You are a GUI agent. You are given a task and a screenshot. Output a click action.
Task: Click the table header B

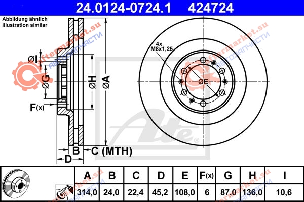(x=112, y=176)
